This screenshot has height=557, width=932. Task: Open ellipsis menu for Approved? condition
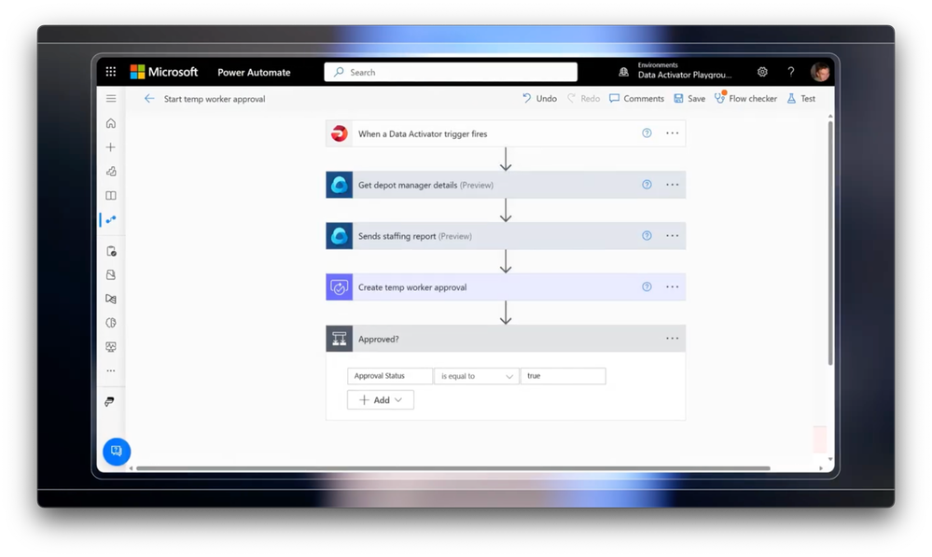click(x=673, y=339)
